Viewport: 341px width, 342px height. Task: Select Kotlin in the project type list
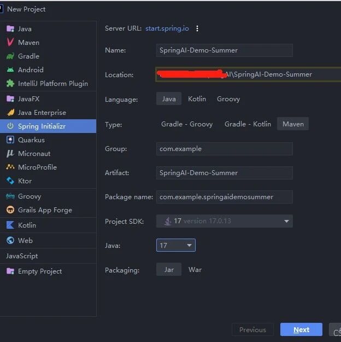(x=48, y=225)
